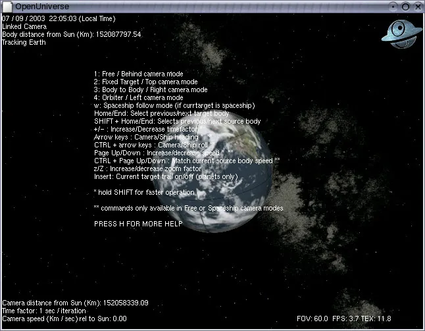The width and height of the screenshot is (425, 331).
Task: Click 'CTRL + Page Up/Down : Match' speed line
Action: [x=187, y=161]
